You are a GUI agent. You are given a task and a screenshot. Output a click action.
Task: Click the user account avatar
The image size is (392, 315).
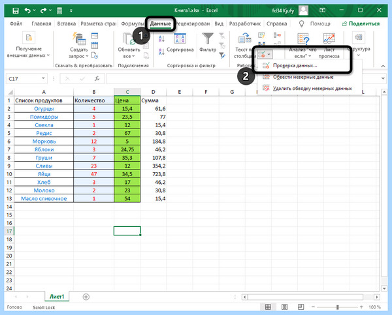coord(304,10)
